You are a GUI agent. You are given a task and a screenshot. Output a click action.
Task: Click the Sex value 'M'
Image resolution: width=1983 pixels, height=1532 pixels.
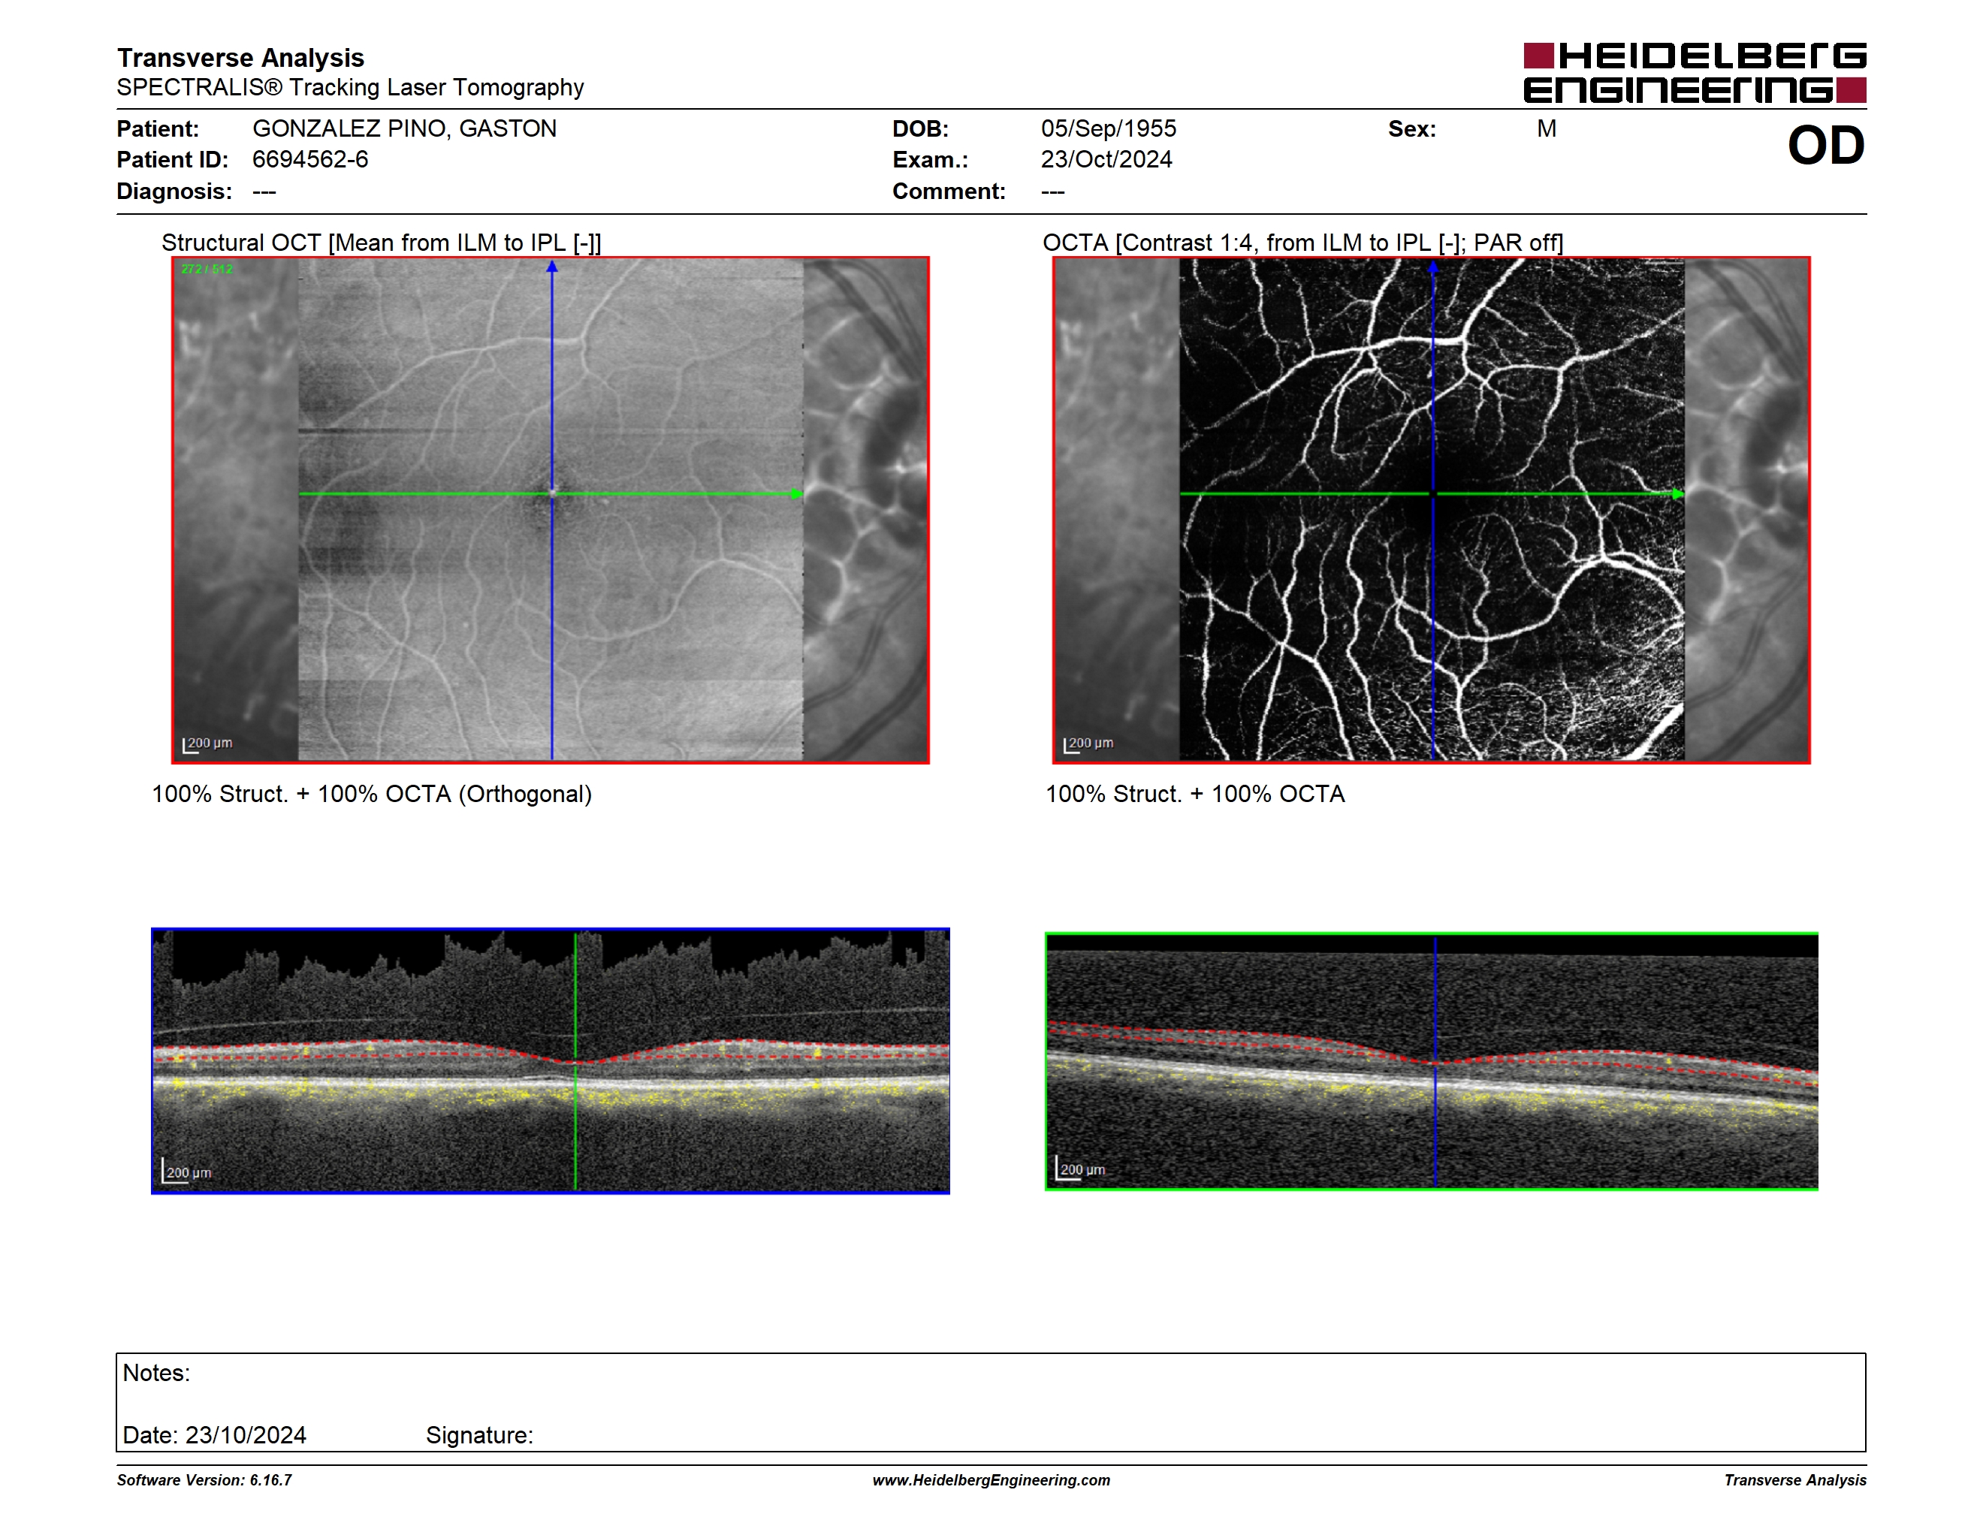1547,129
